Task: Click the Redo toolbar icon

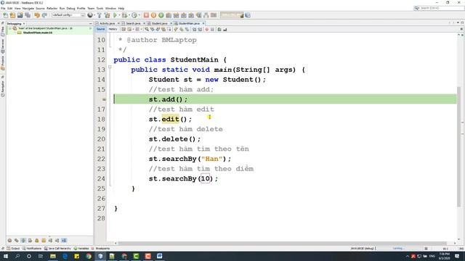Action: click(x=44, y=15)
